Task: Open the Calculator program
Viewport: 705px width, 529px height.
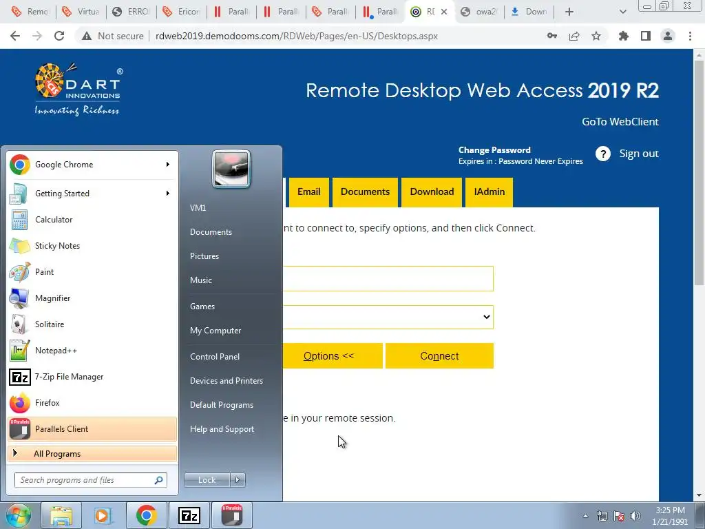Action: tap(92, 220)
